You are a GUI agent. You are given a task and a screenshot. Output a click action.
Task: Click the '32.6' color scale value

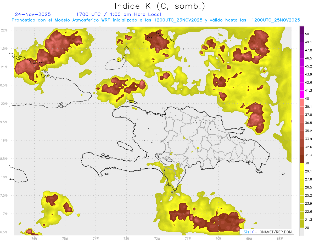point(308,147)
